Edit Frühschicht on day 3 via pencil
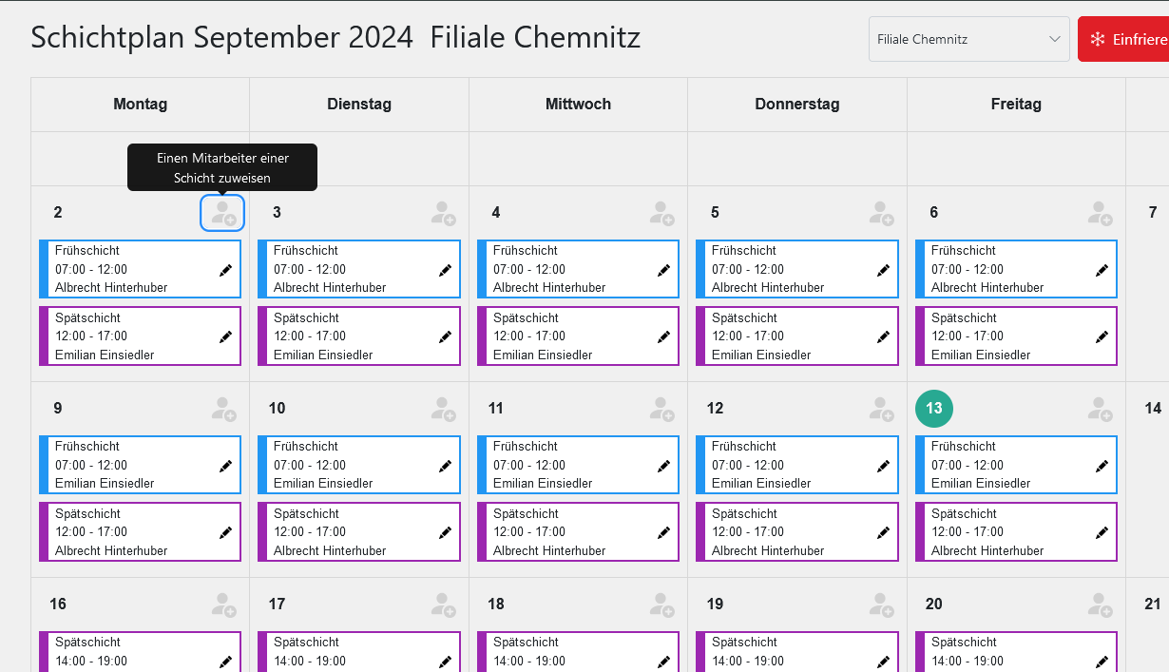 click(445, 270)
